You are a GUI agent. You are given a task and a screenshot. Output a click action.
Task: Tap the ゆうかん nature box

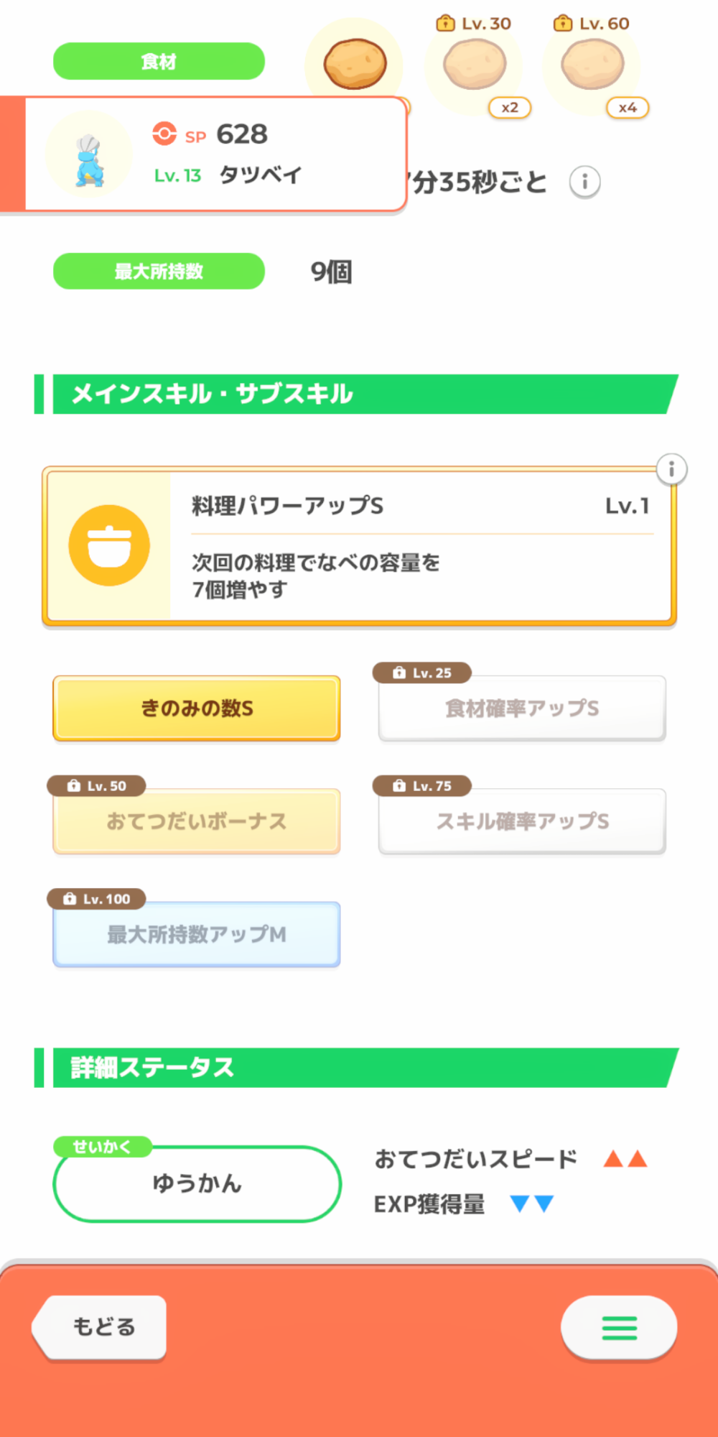197,1183
